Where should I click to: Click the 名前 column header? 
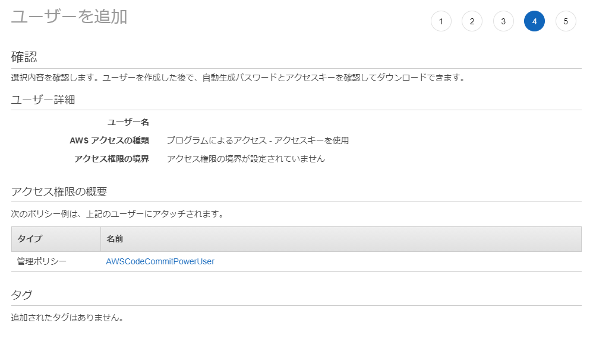click(x=341, y=239)
